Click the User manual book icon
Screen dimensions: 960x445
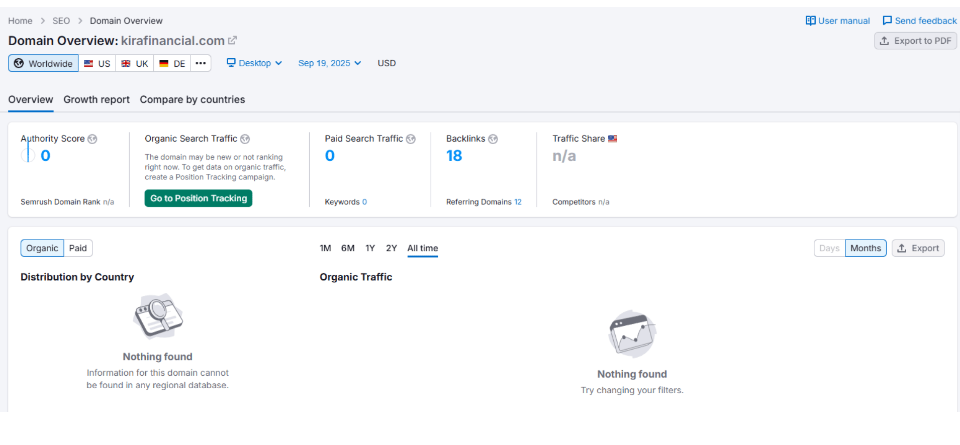810,21
